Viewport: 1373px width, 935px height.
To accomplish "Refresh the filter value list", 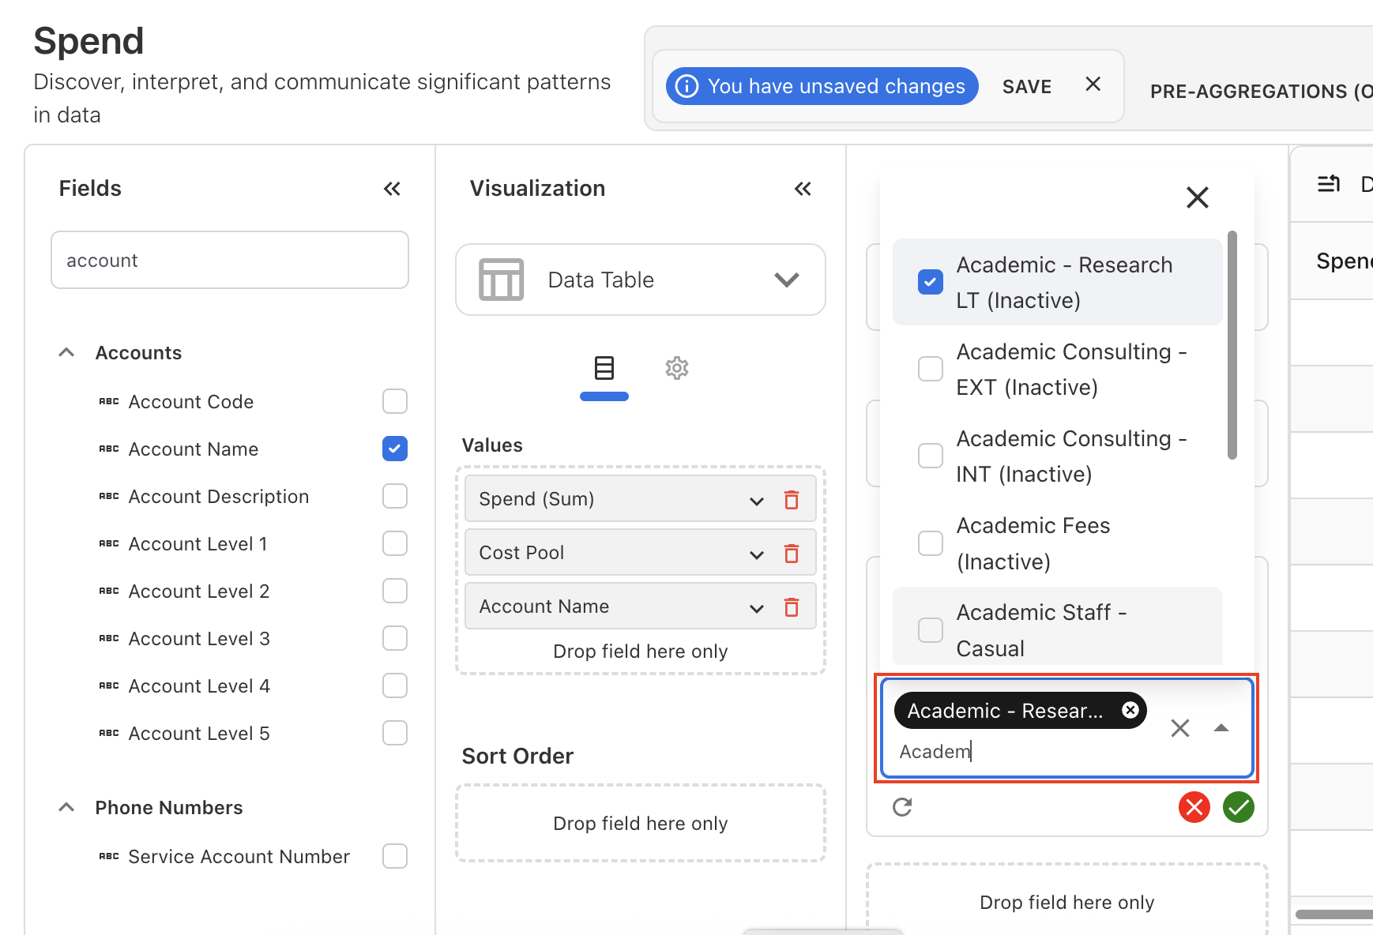I will (x=902, y=807).
